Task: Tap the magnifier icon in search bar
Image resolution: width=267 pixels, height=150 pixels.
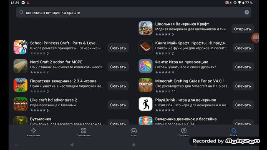Action: (x=21, y=12)
